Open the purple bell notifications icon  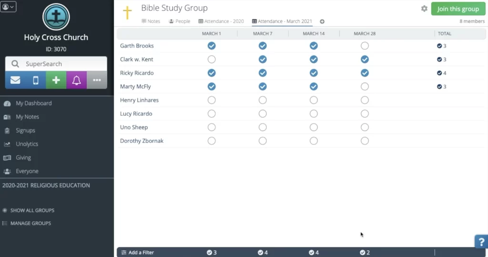[x=76, y=80]
